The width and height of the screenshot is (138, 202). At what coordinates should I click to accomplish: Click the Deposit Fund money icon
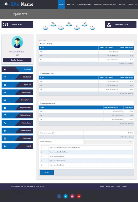[x=5, y=25]
